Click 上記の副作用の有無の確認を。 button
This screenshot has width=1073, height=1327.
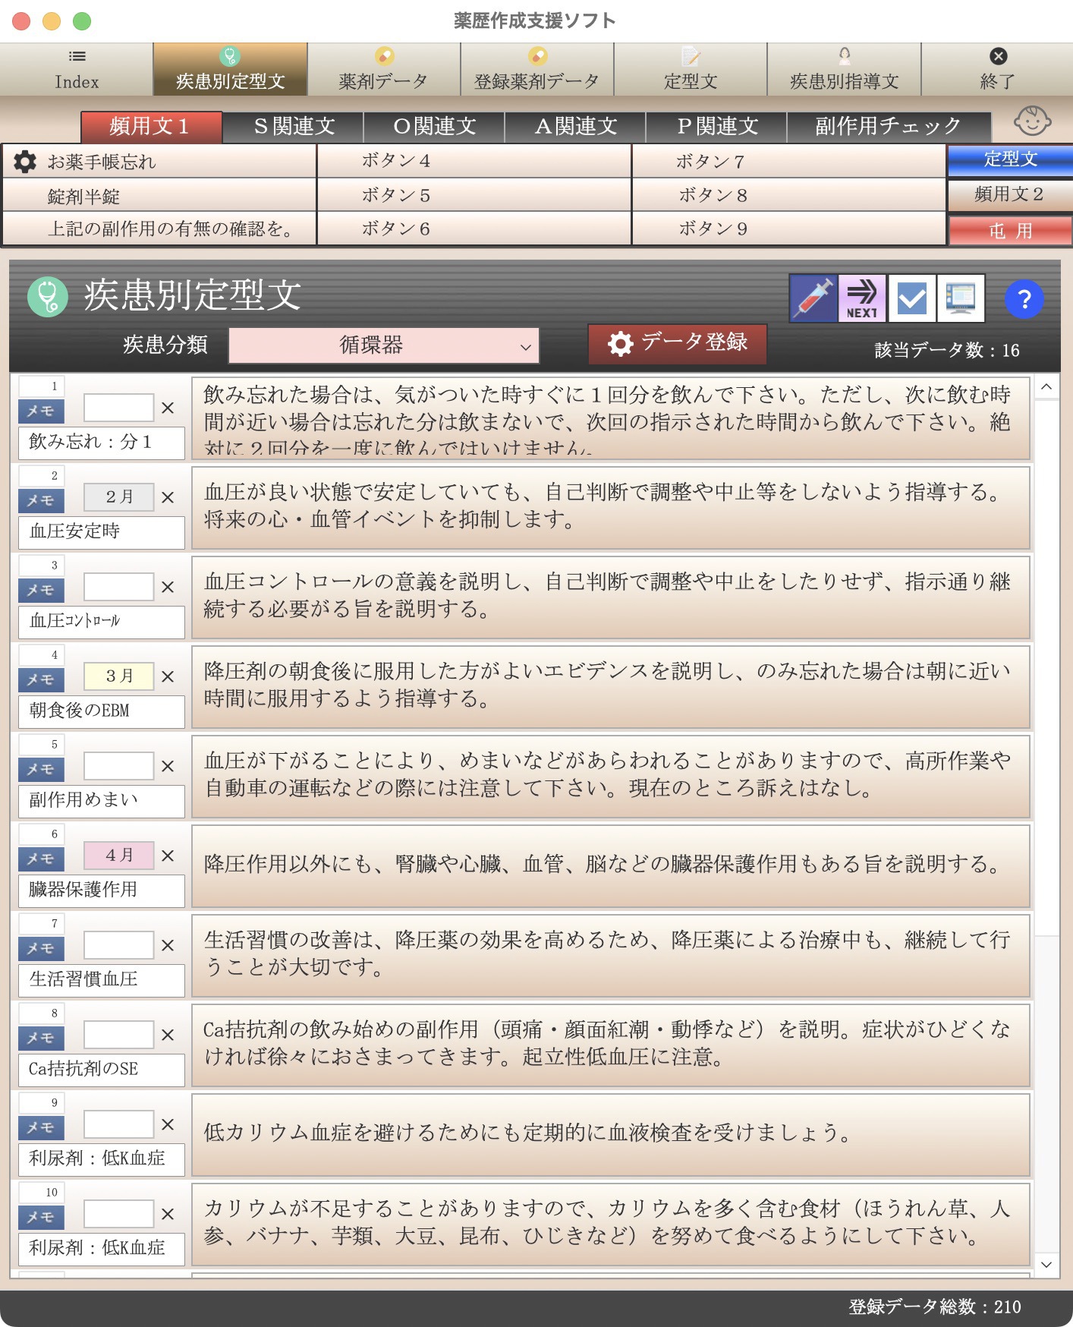(x=159, y=229)
